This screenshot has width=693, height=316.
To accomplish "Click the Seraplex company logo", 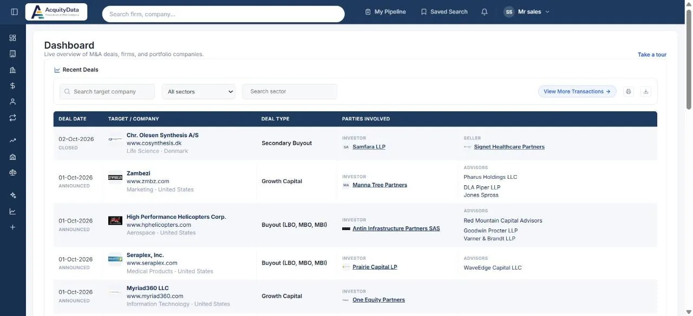I will pyautogui.click(x=115, y=259).
